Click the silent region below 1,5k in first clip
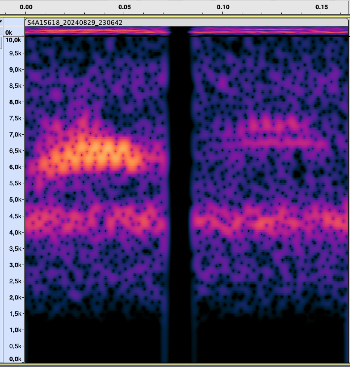Screen dimensions: 350x367 [92, 339]
